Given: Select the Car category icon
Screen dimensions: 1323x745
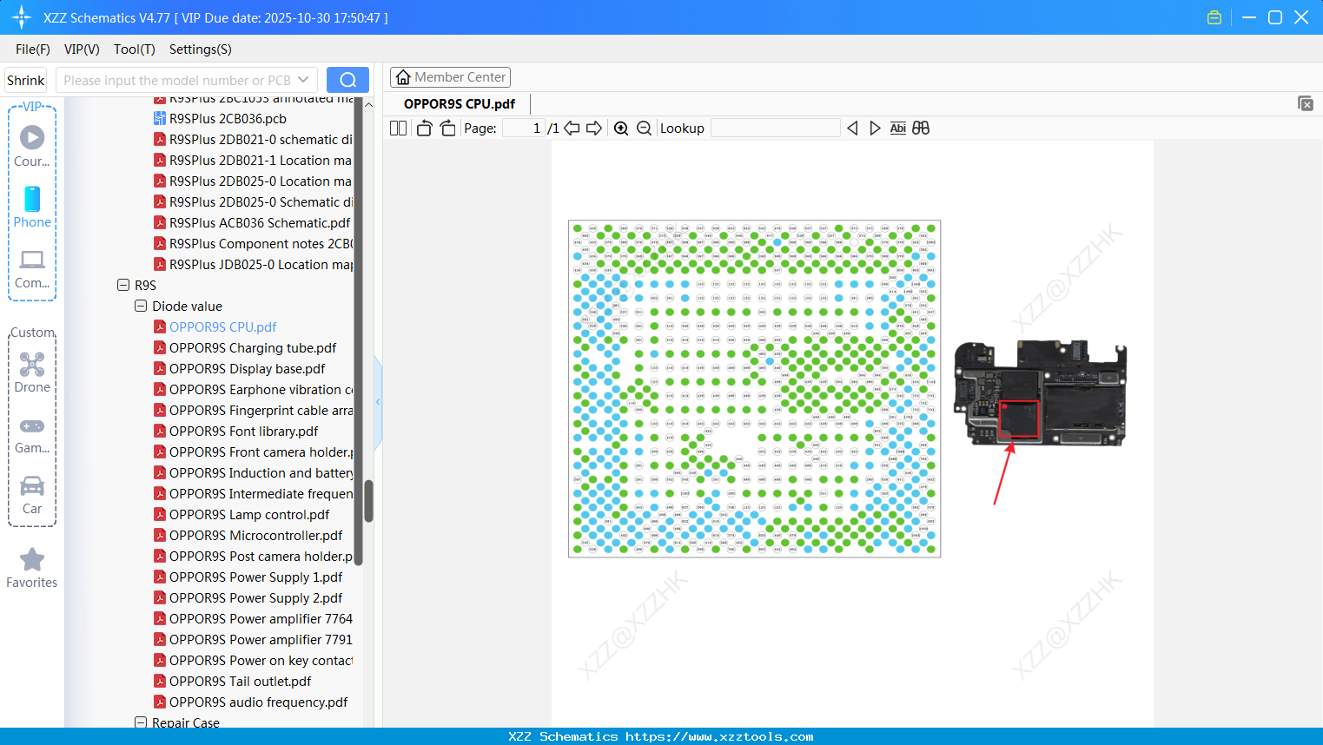Looking at the screenshot, I should [x=32, y=495].
